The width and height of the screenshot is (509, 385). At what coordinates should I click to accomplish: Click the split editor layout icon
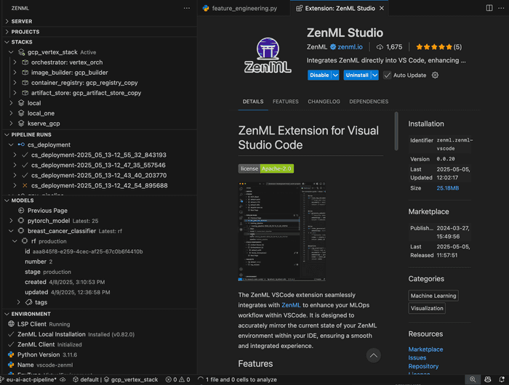489,8
